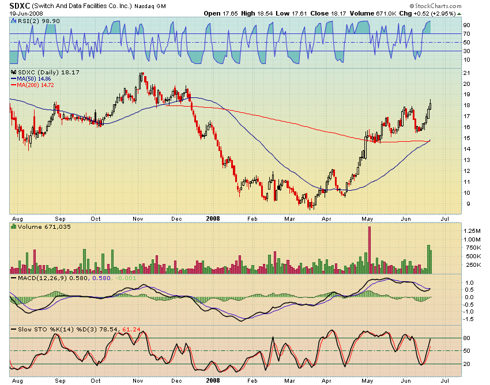Click the Close 18.17 value
The width and height of the screenshot is (490, 385).
[328, 13]
